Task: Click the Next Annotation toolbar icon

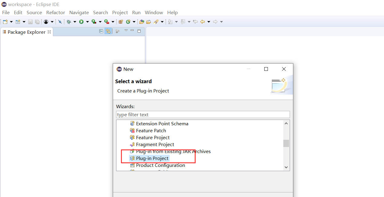Action: pyautogui.click(x=170, y=22)
